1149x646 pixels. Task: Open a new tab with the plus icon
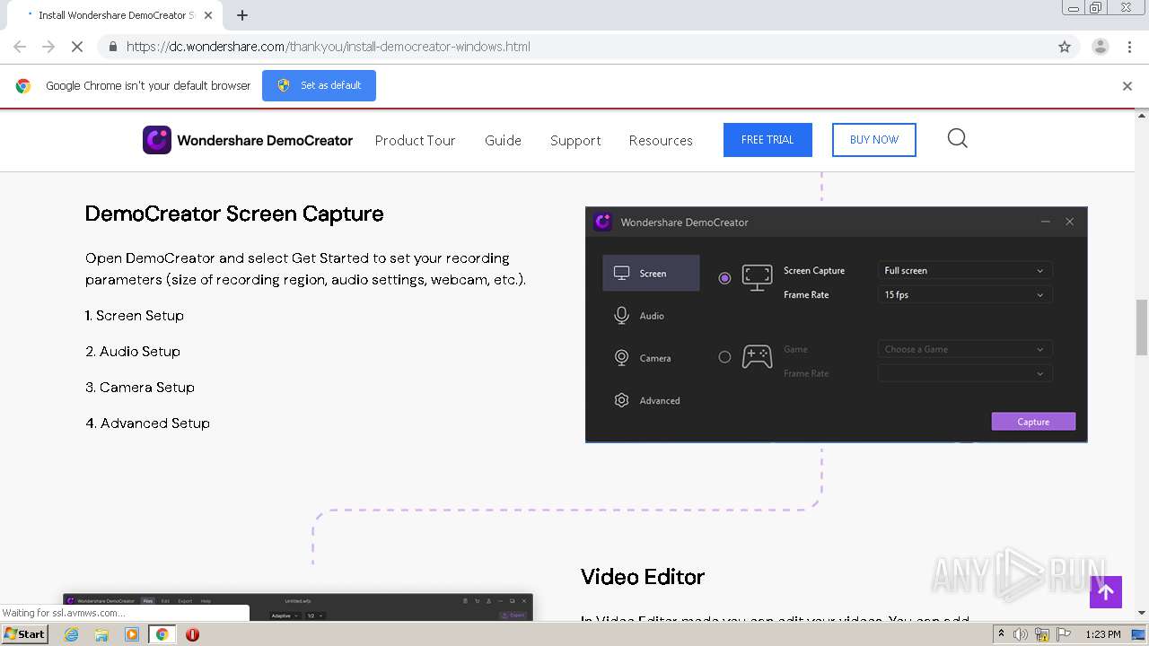point(242,15)
